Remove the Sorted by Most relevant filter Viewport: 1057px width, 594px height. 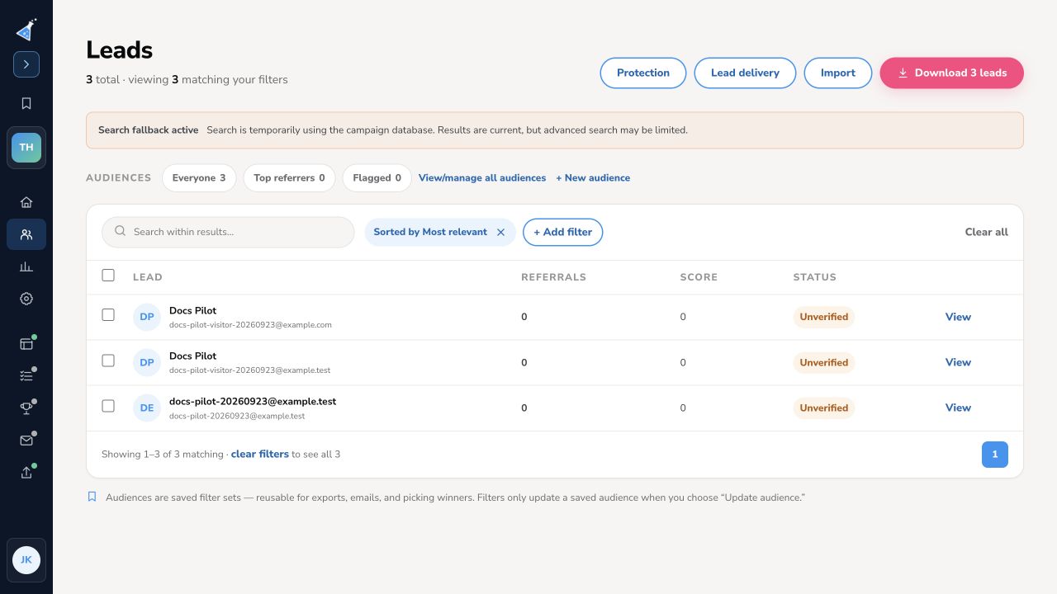(x=500, y=233)
